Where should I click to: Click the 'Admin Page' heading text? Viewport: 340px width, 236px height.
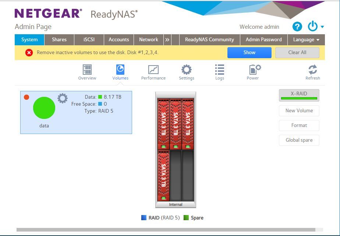pos(33,27)
